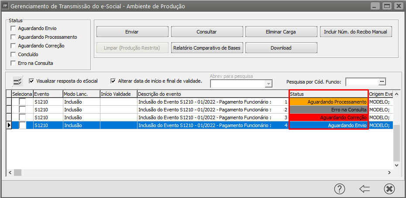Select checkbox for Pagamento Funcionário 3 row
406x198 pixels.
[x=23, y=117]
